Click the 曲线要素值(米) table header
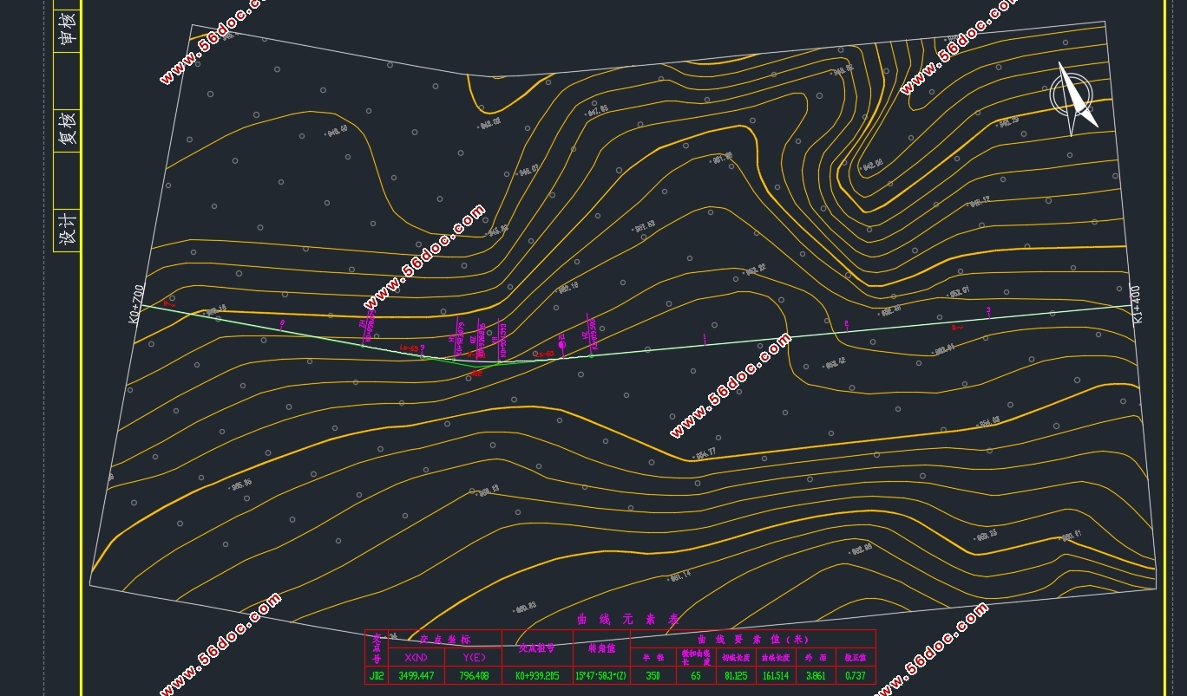This screenshot has width=1187, height=696. [x=752, y=639]
